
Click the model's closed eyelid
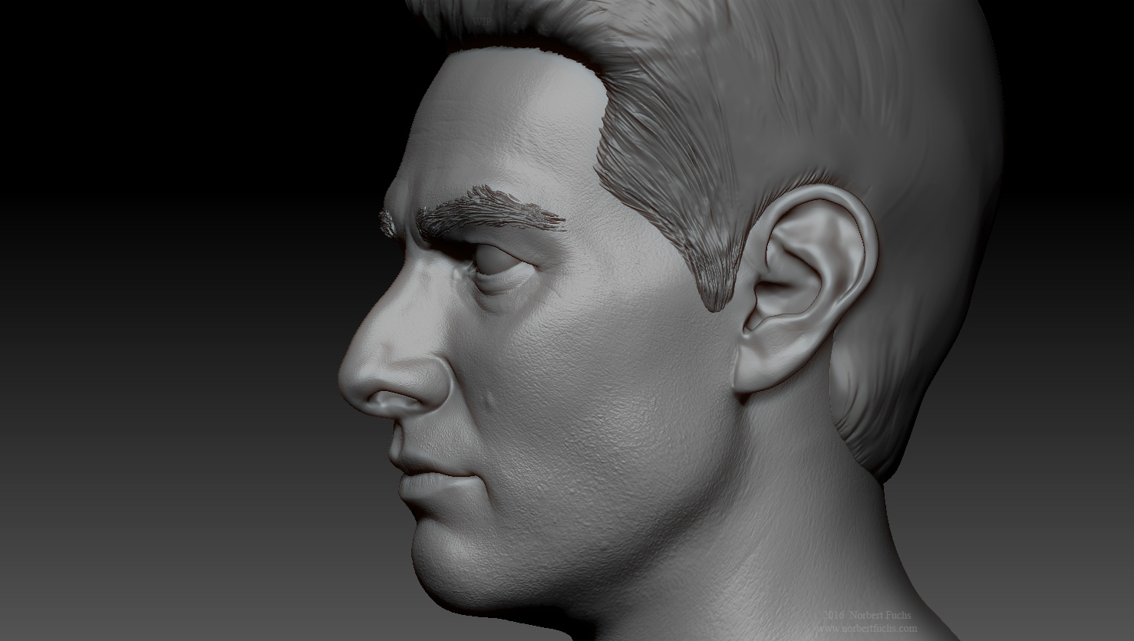pyautogui.click(x=499, y=262)
